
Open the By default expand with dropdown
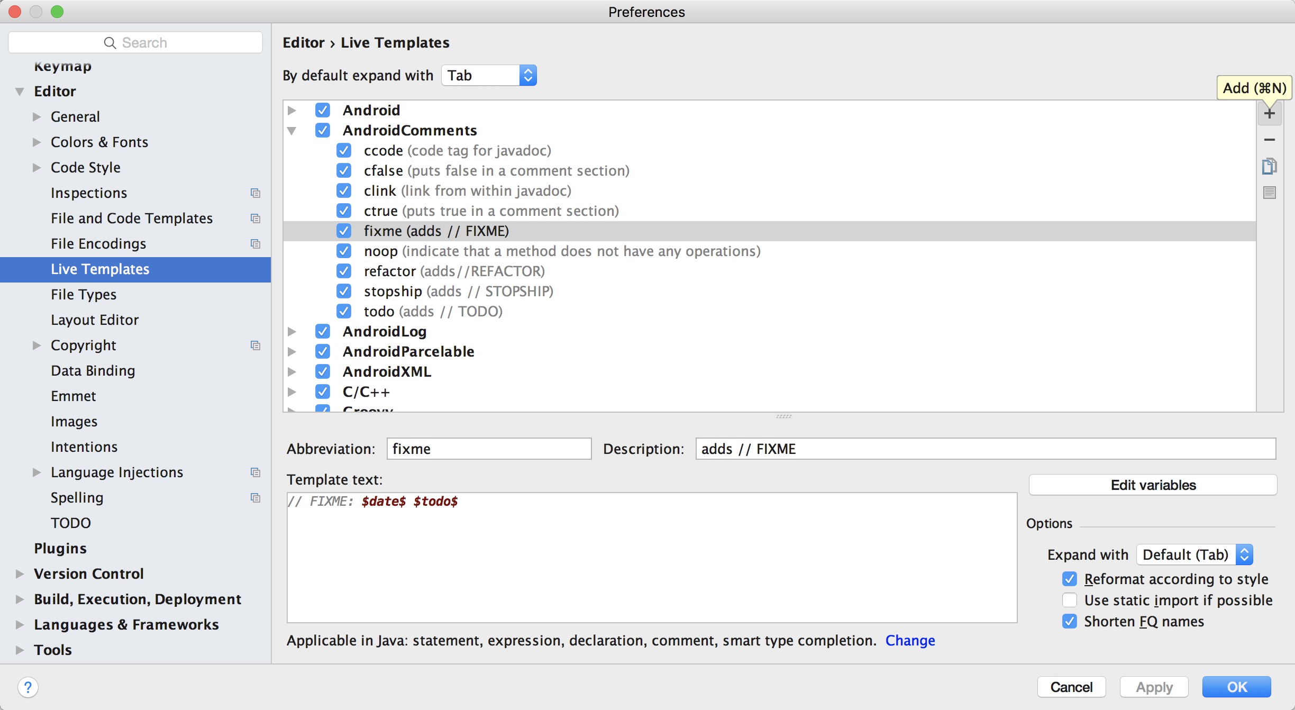click(489, 75)
